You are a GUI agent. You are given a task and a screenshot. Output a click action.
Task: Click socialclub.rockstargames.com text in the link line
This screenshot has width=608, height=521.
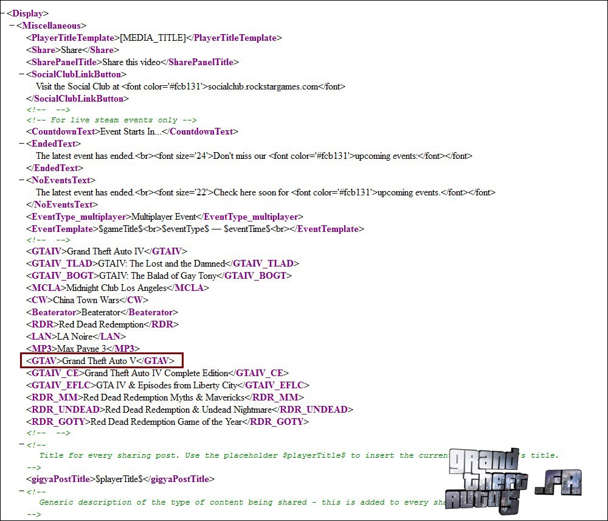263,86
